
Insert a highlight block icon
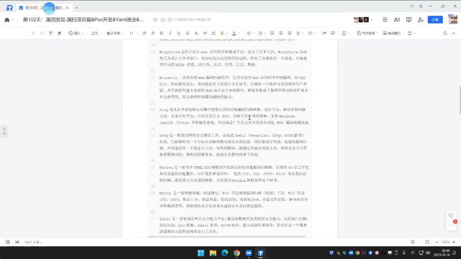tap(333, 33)
